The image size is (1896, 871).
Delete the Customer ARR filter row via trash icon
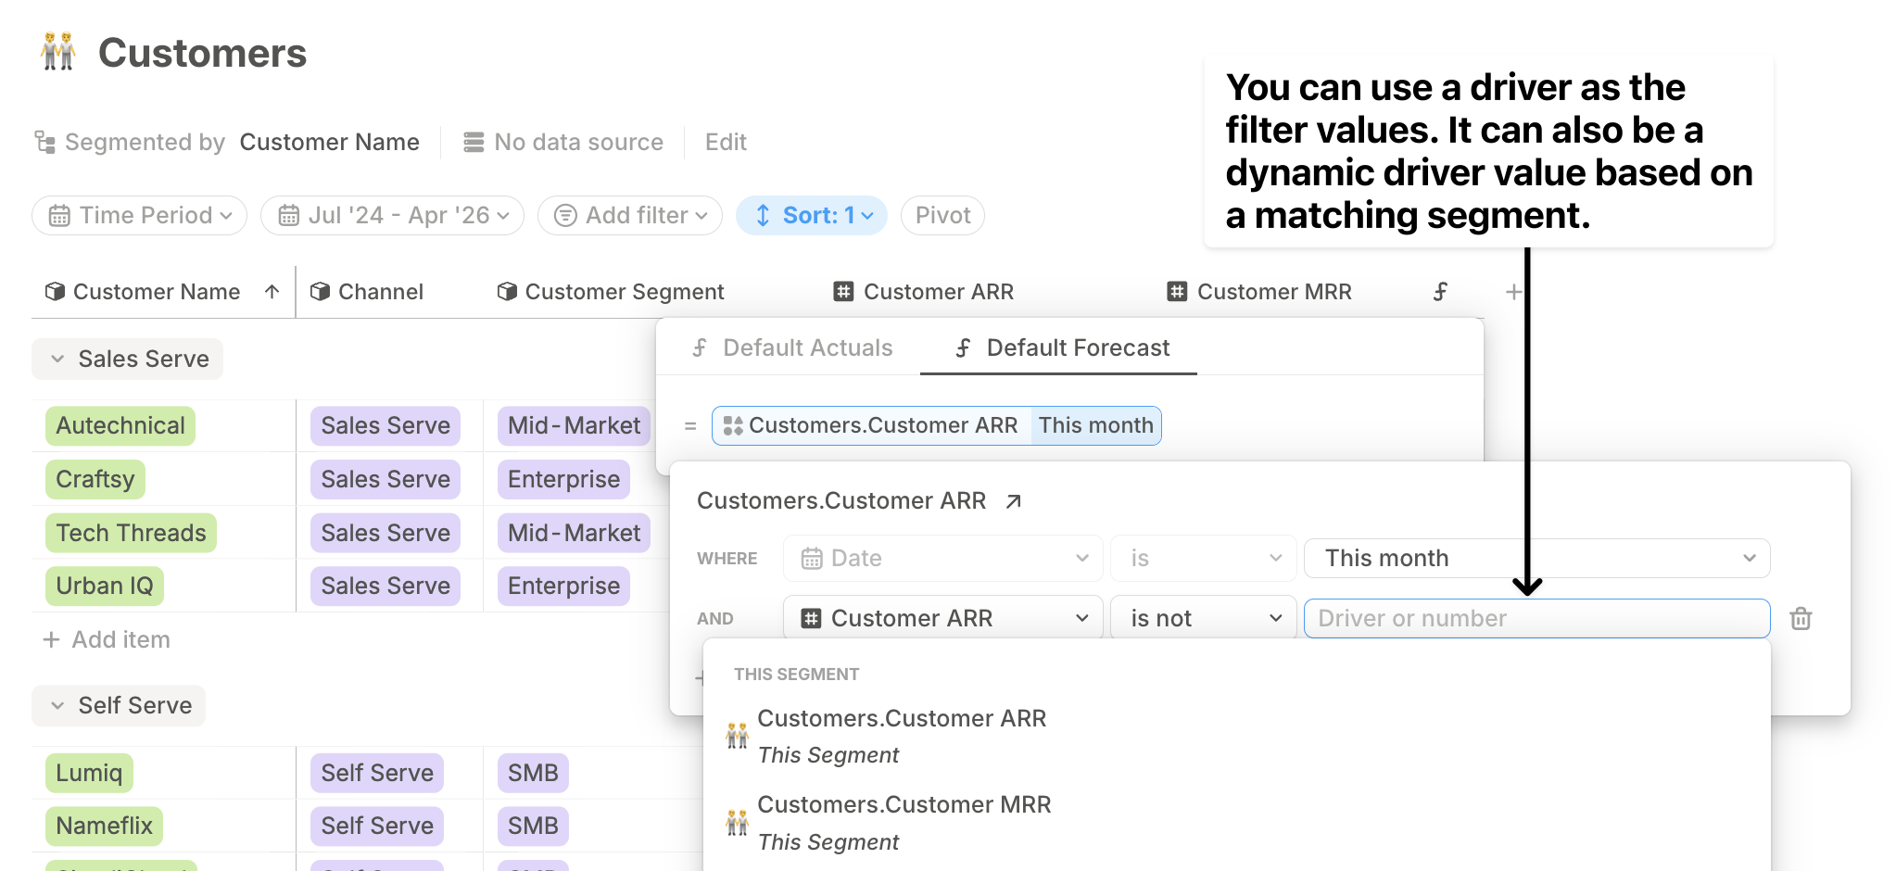(x=1801, y=618)
